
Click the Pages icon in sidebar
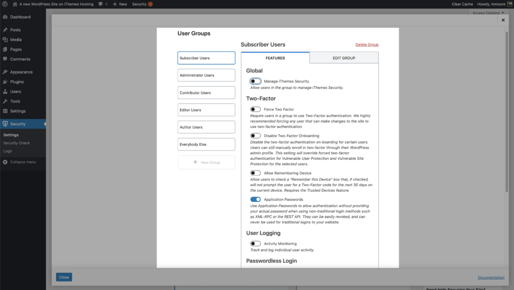tap(5, 50)
